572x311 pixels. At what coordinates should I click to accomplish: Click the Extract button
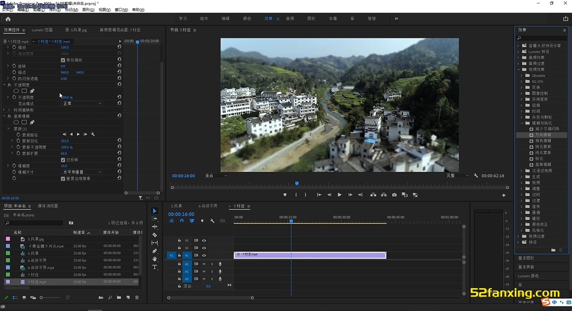383,194
